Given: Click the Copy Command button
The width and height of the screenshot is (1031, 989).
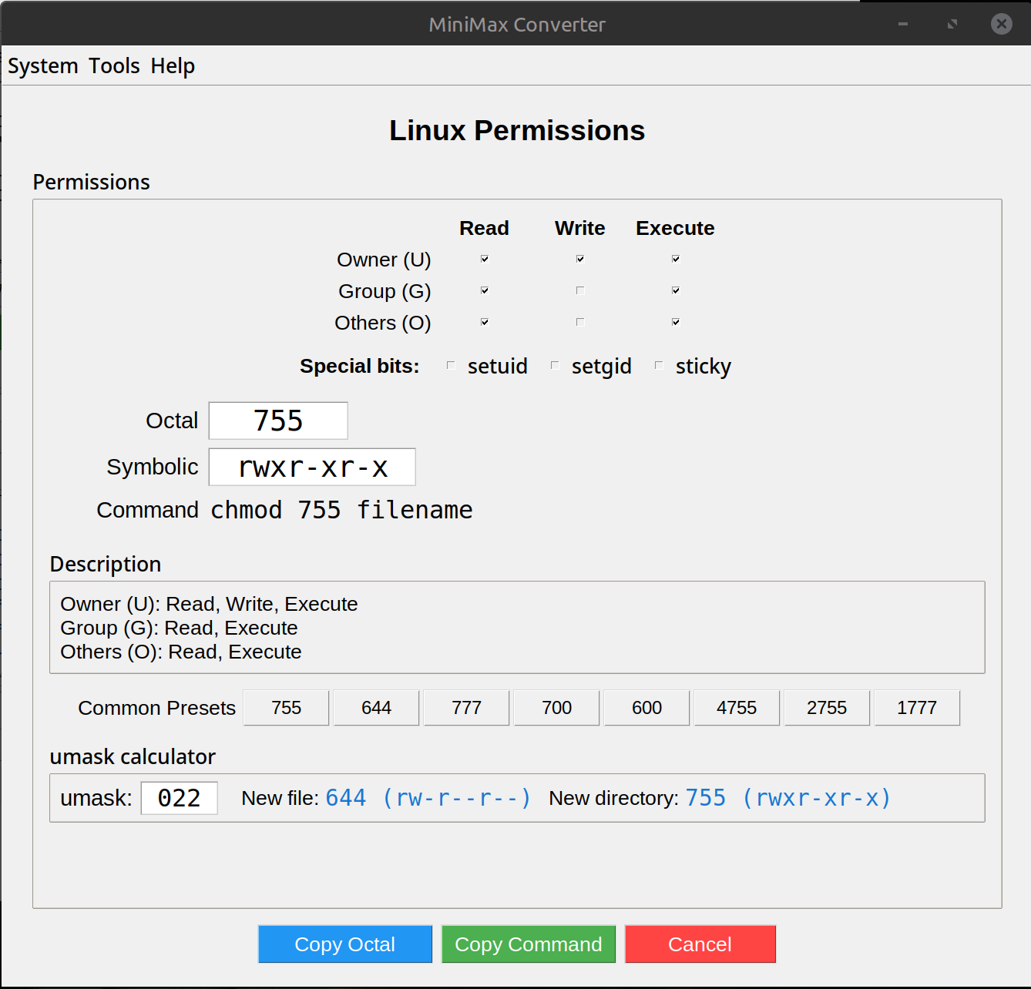Looking at the screenshot, I should pyautogui.click(x=529, y=944).
